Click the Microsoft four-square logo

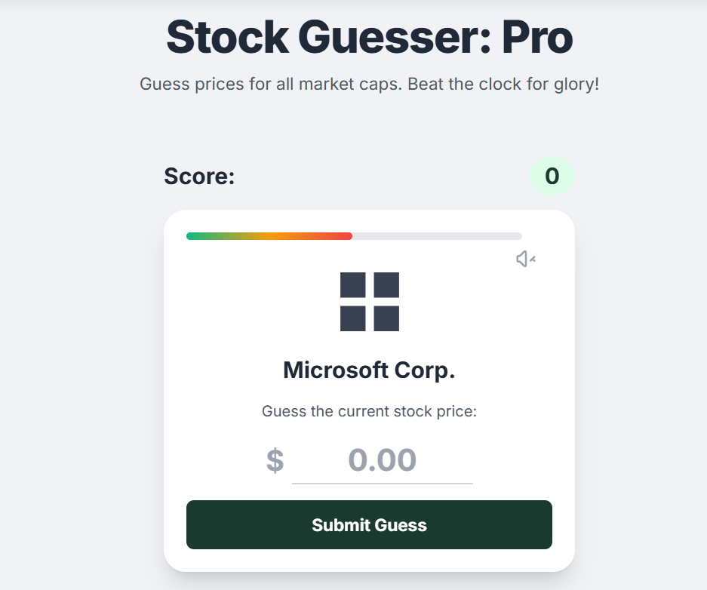coord(370,302)
